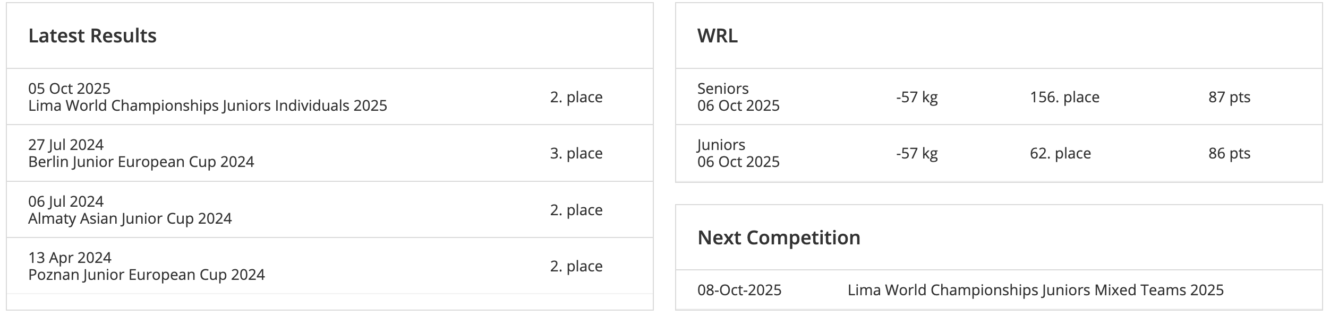Click the 3. place Berlin result
Image resolution: width=1330 pixels, height=317 pixels.
click(576, 153)
